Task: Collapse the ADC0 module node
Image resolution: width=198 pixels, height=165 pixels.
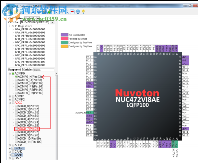Action: 10,103
